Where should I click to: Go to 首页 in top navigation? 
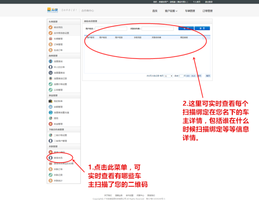[x=155, y=11]
